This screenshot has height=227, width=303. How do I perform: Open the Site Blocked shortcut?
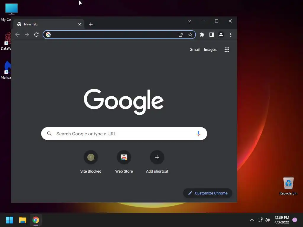91,162
